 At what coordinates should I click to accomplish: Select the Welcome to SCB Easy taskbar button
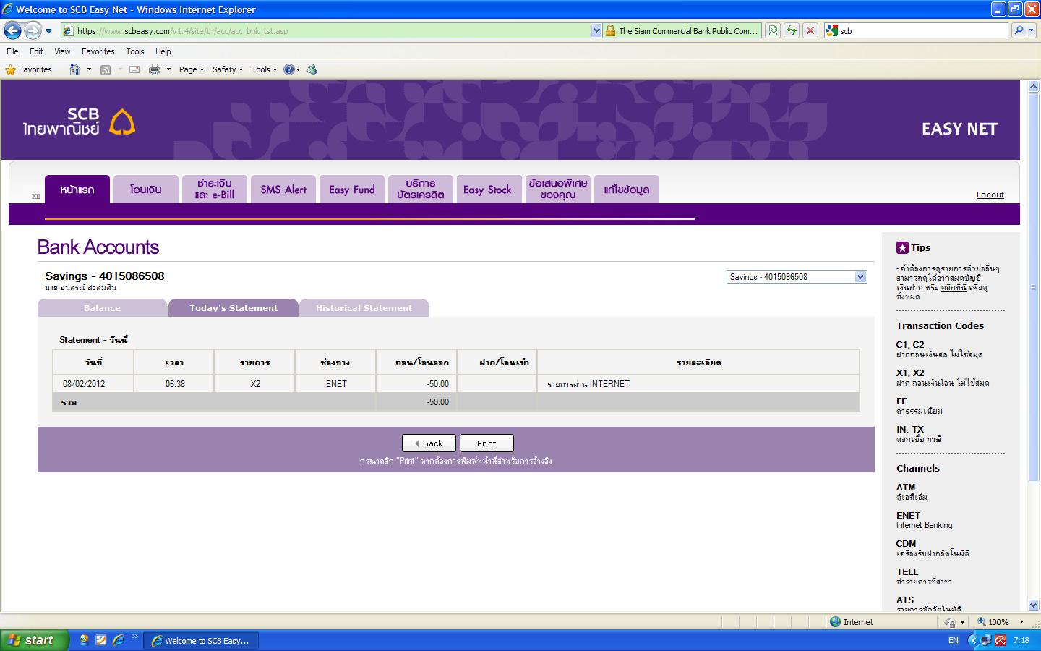pos(201,641)
